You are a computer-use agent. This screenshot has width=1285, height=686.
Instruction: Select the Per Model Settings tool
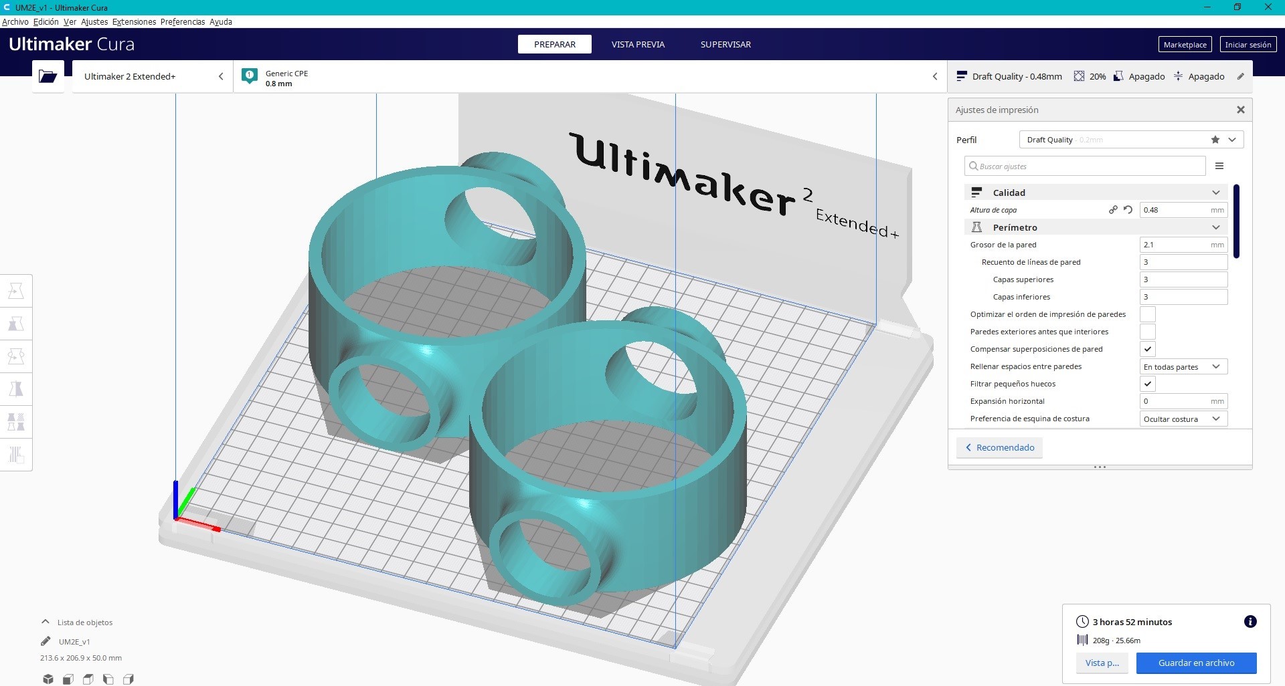click(x=16, y=422)
